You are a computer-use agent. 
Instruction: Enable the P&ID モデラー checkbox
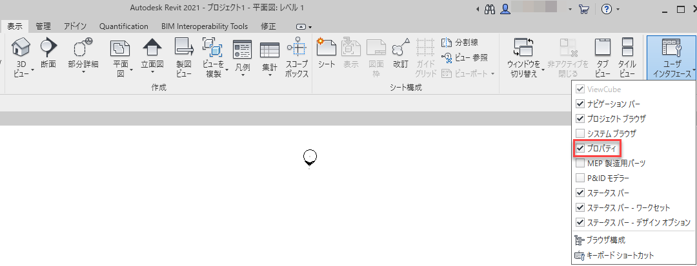(x=580, y=178)
